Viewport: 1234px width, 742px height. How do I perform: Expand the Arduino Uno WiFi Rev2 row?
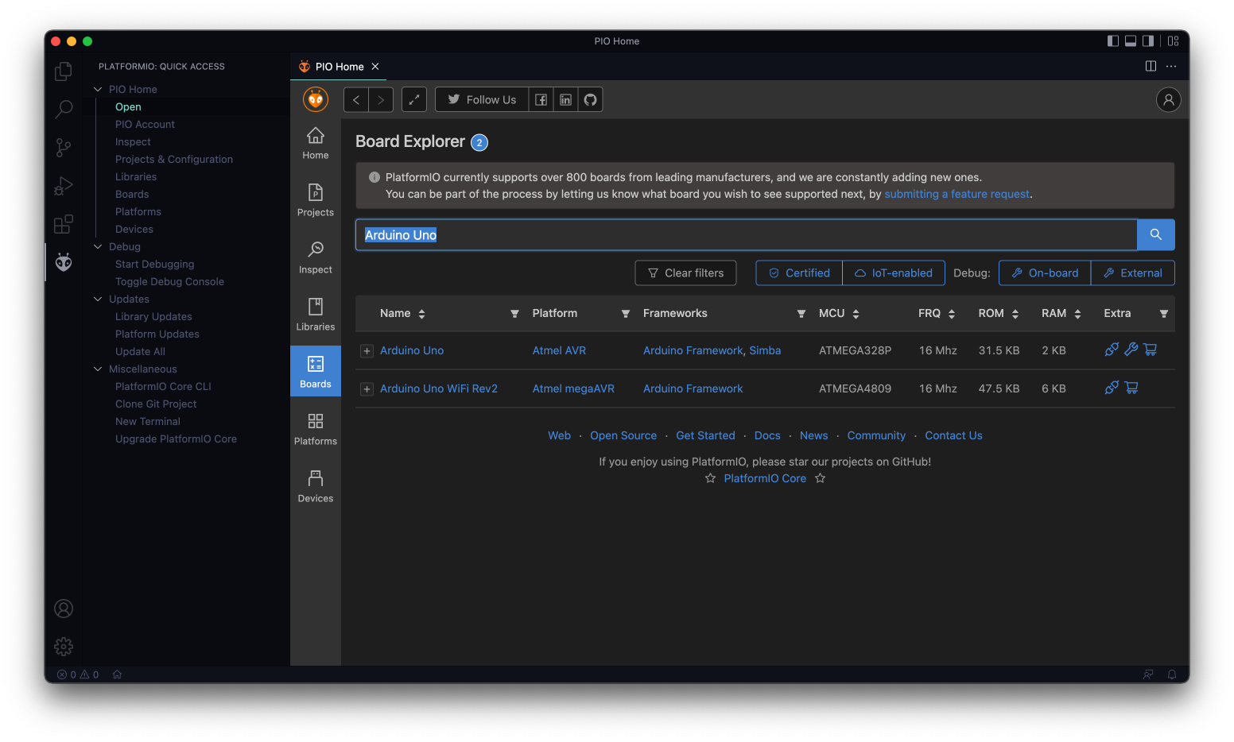[x=367, y=389]
